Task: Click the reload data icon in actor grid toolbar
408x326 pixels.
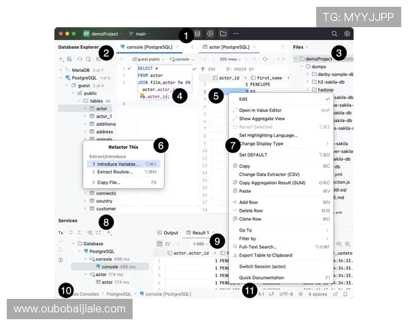Action: [x=265, y=59]
